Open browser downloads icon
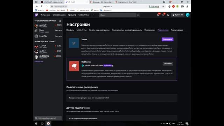Image resolution: width=224 pixels, height=126 pixels. coord(187,6)
